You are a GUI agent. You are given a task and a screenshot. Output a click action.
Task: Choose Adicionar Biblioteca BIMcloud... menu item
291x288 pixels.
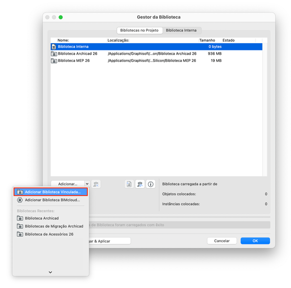(x=50, y=200)
